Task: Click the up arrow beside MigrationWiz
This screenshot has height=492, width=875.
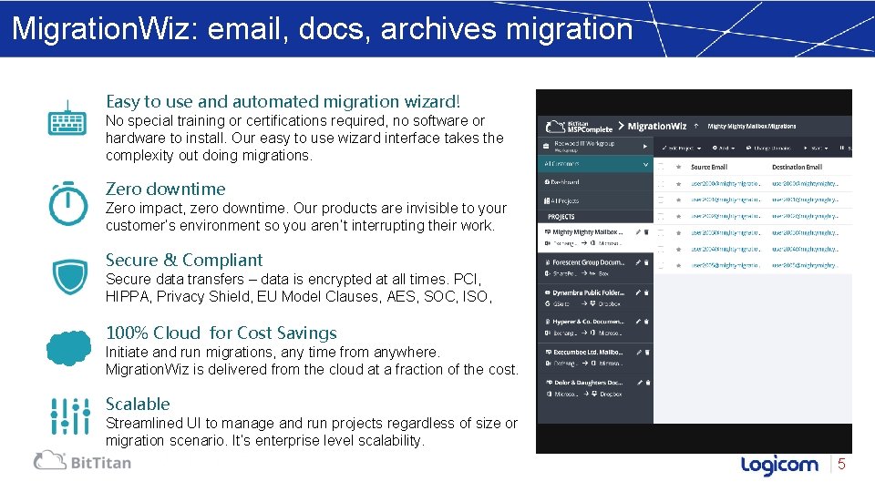Action: 695,127
